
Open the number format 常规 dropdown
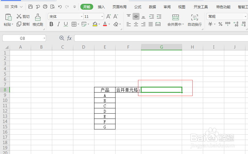point(245,16)
